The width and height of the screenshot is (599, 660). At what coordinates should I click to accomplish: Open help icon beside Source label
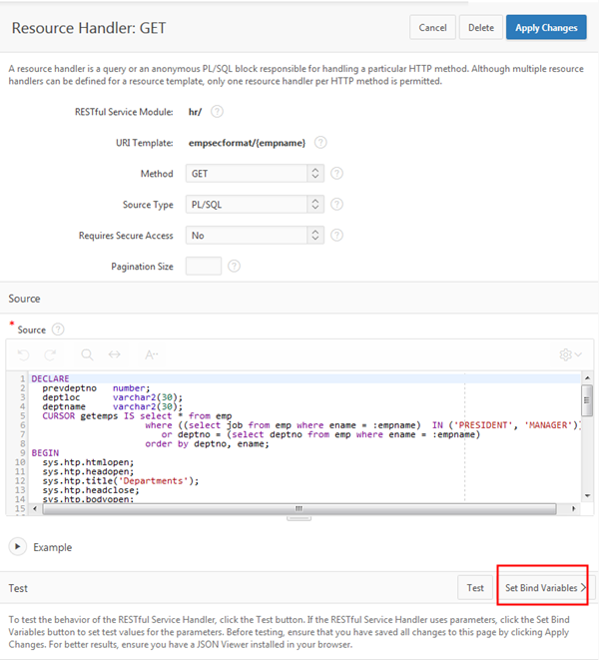(58, 330)
